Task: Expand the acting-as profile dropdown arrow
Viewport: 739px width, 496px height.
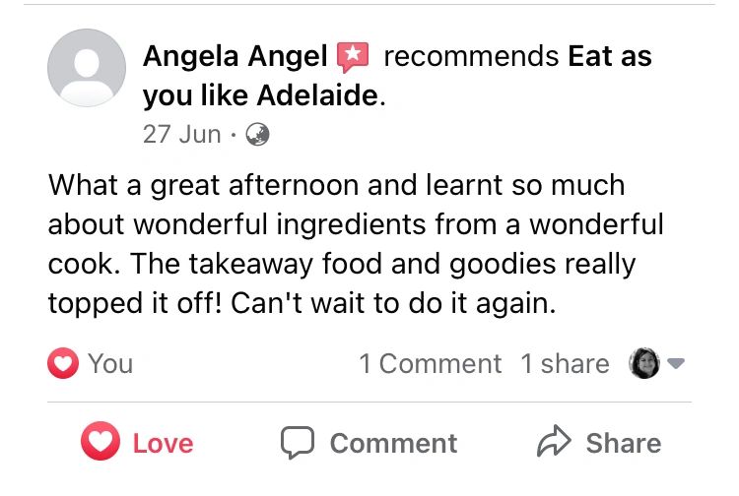Action: click(676, 364)
